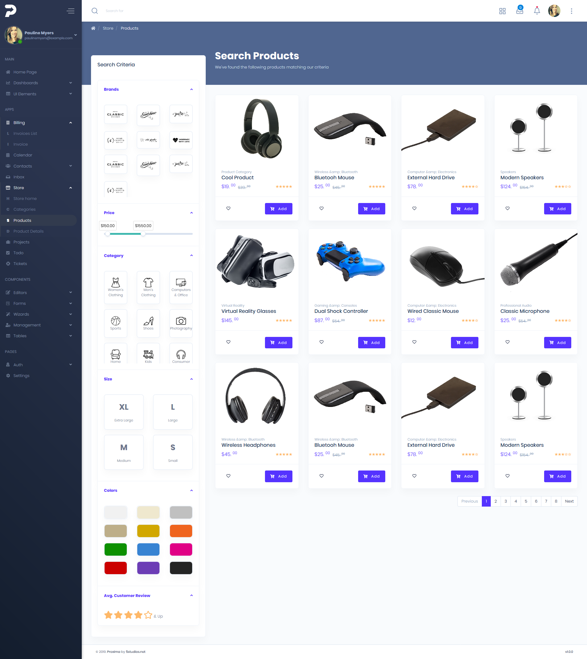Screen dimensions: 587x659
Task: Toggle the XL Extra Large size filter
Action: pos(123,412)
